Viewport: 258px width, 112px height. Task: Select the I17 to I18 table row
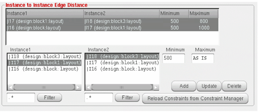[x=112, y=21]
